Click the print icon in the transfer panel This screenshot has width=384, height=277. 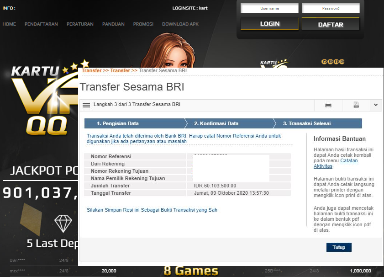coord(328,105)
